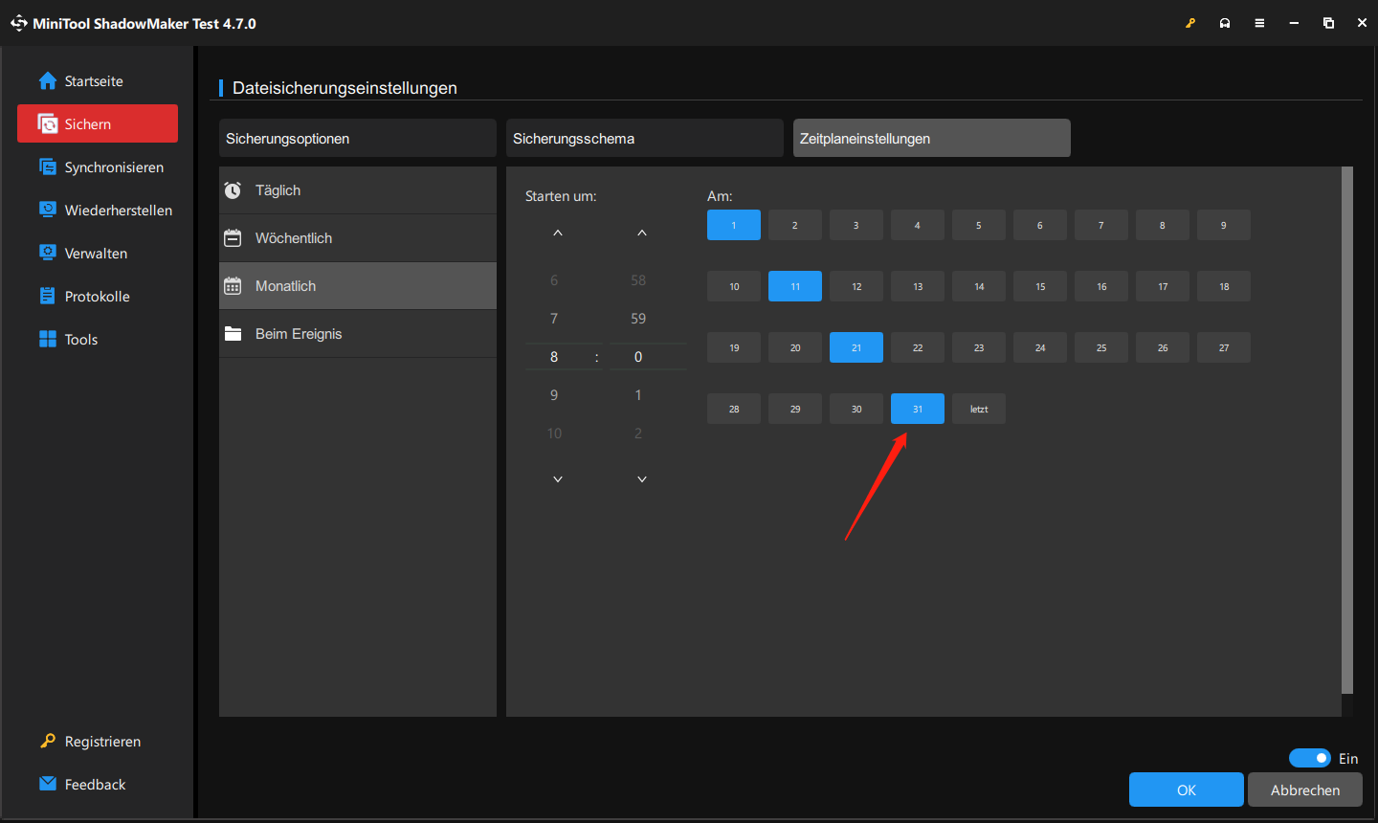Image resolution: width=1378 pixels, height=823 pixels.
Task: Click the selected minute field 0
Action: 638,357
